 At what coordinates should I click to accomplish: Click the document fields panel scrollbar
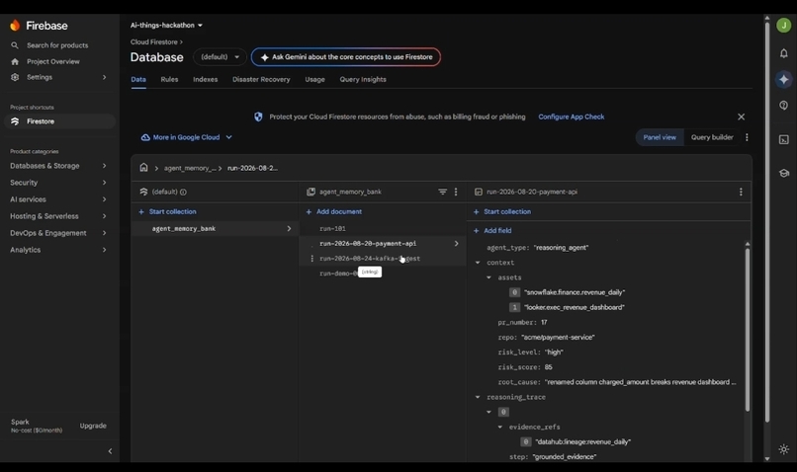tap(748, 329)
